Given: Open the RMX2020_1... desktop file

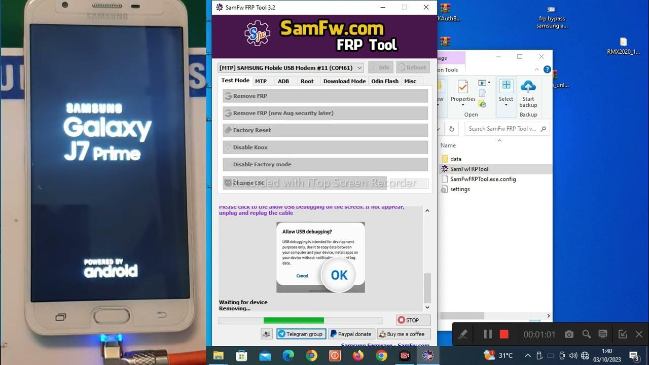Looking at the screenshot, I should pyautogui.click(x=624, y=46).
